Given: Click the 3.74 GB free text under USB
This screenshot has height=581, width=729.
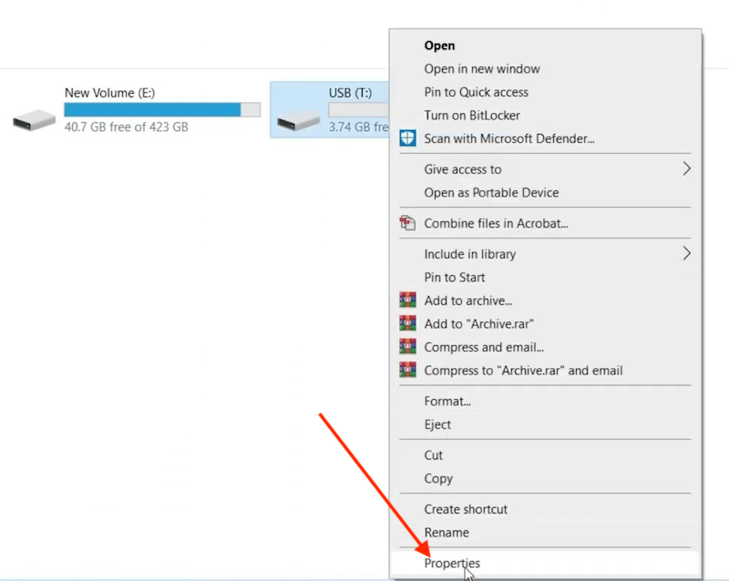Looking at the screenshot, I should pos(358,127).
